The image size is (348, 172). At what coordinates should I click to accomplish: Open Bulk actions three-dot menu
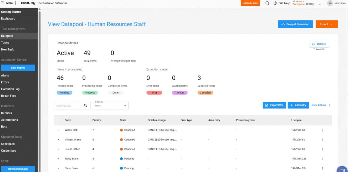(329, 105)
